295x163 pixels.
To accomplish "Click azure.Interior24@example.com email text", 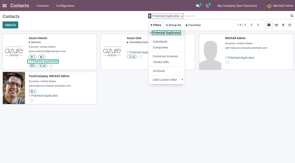I will tap(47, 51).
